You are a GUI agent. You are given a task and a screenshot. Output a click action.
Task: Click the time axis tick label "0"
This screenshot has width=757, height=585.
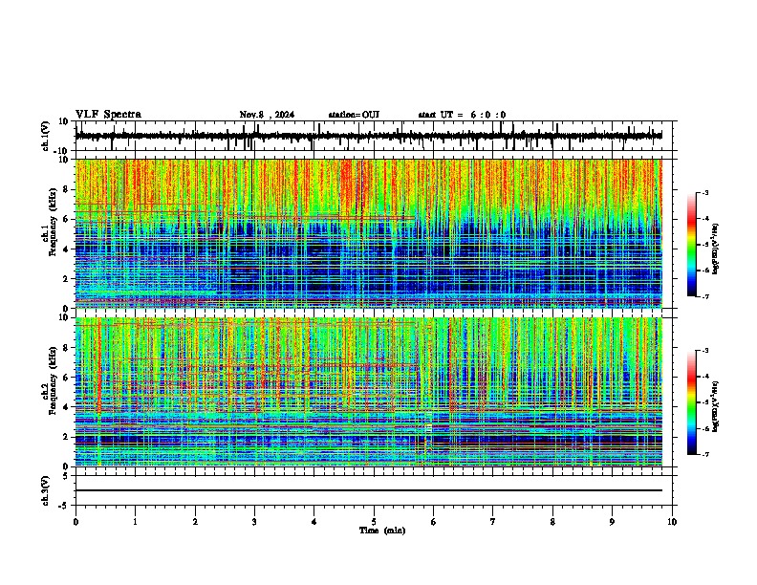click(76, 522)
